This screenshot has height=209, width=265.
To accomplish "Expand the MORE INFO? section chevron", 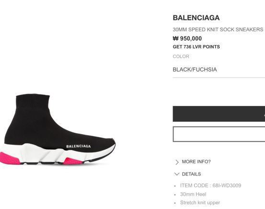I will point(177,162).
